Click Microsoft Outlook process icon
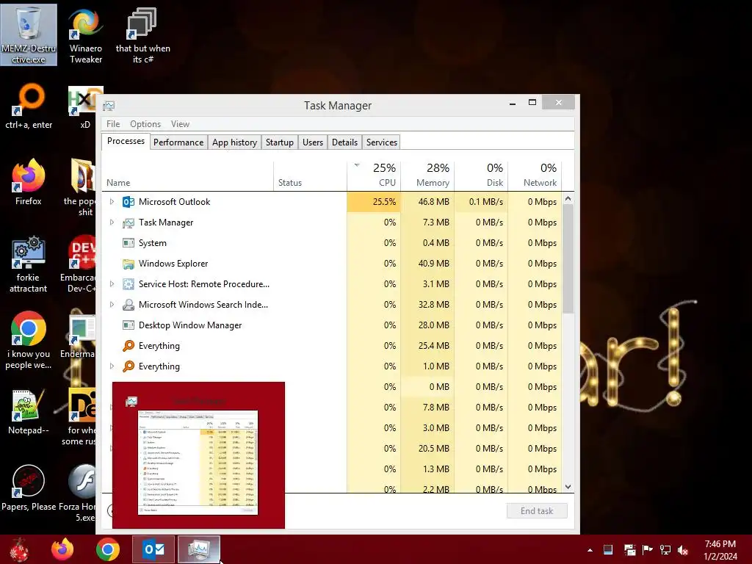Viewport: 752px width, 564px height. pyautogui.click(x=128, y=202)
